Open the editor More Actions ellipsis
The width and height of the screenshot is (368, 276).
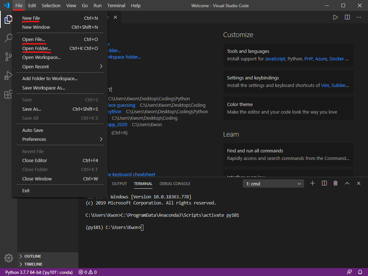[x=359, y=17]
